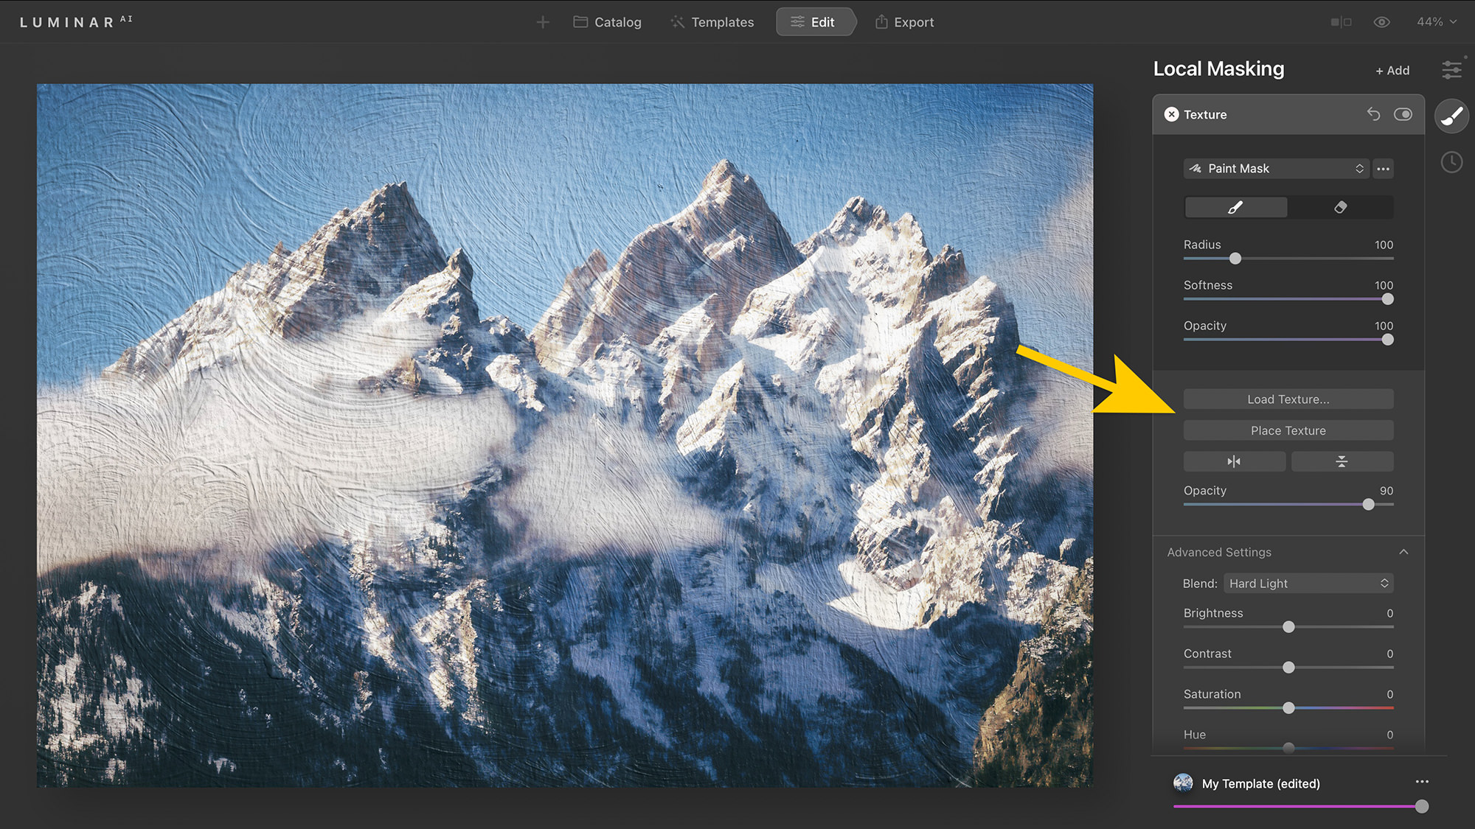Click the flip texture vertically icon
This screenshot has width=1475, height=829.
tap(1342, 461)
